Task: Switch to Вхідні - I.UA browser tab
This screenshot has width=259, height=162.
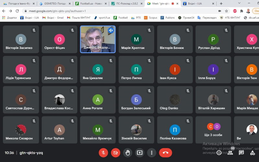Action: [199, 4]
